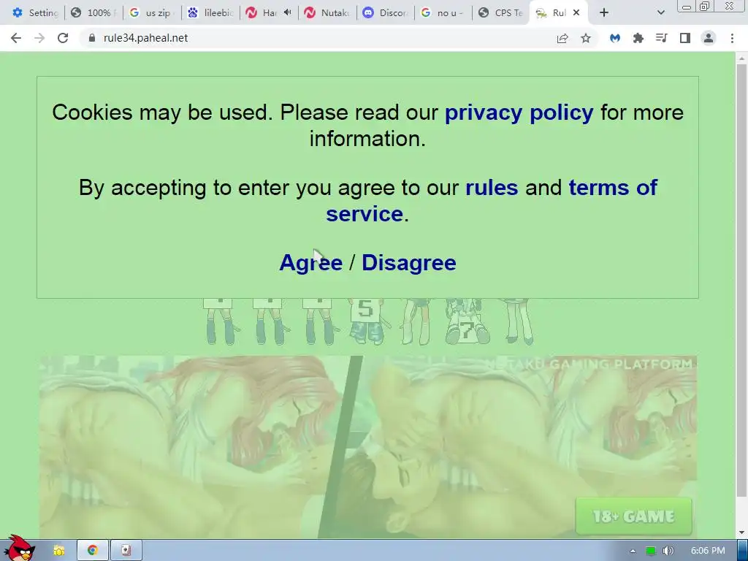Close the active Rule34 tab

point(576,12)
